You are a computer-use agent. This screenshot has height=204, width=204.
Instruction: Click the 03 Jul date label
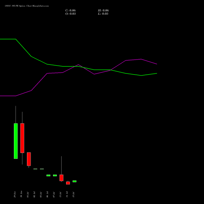[41, 195]
